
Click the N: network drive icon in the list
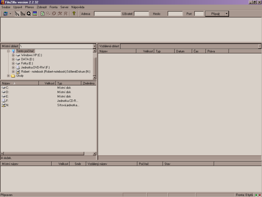[4, 105]
